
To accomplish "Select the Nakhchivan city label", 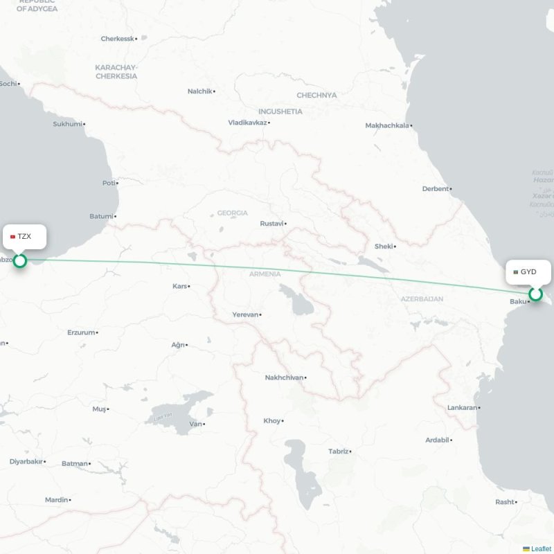I will (284, 377).
